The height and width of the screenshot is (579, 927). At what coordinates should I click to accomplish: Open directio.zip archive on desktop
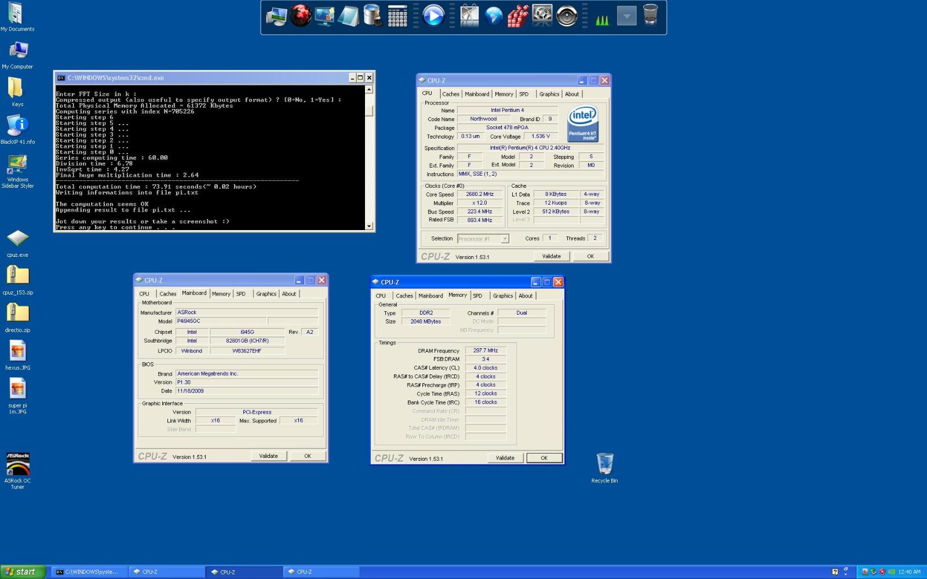click(17, 318)
